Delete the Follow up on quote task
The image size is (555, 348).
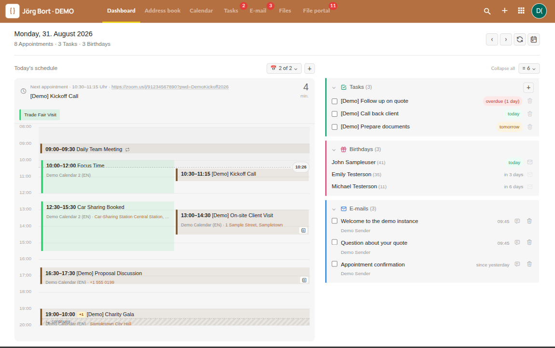530,101
